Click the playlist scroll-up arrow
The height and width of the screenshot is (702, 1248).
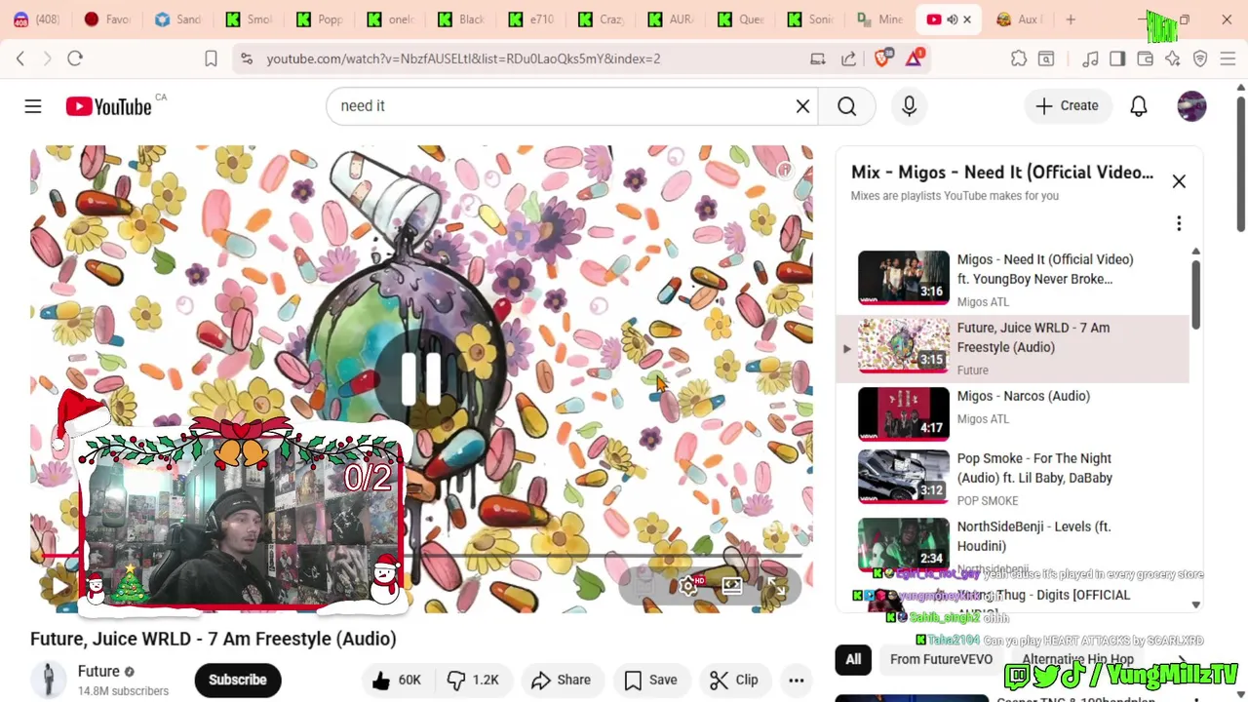1196,253
